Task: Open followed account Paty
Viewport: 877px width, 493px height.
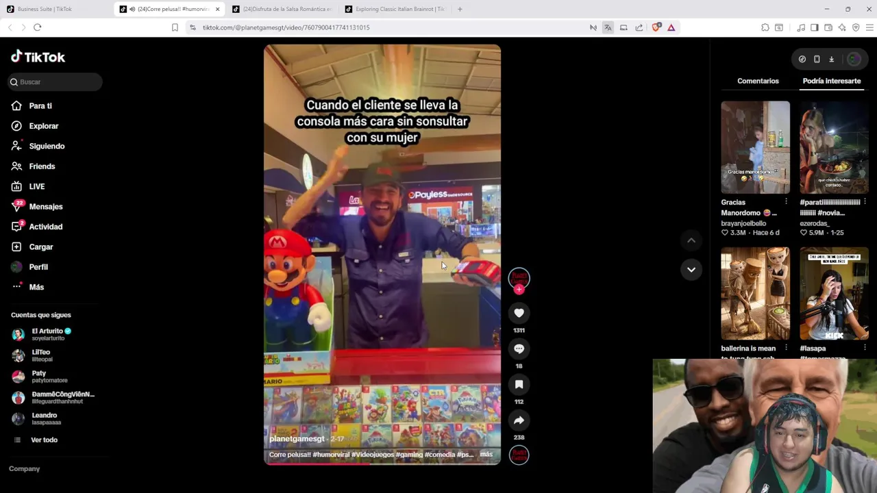Action: pos(40,377)
